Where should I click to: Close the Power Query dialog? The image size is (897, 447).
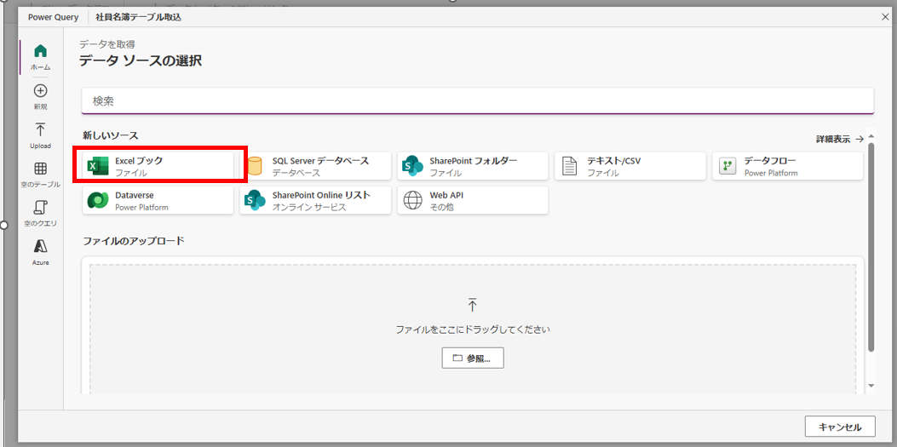885,17
